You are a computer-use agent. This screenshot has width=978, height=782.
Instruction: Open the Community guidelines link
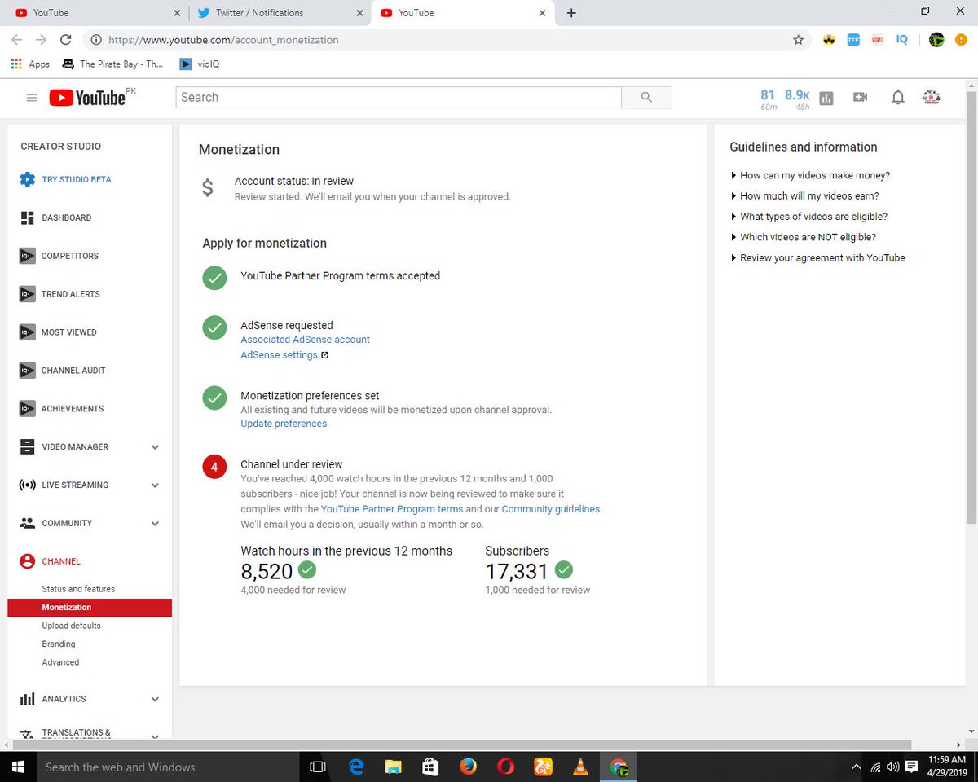[x=552, y=509]
